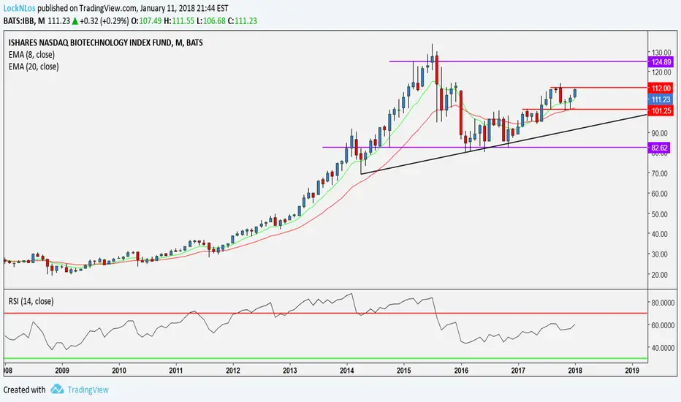Click the 40.00 price axis label
Image resolution: width=681 pixels, height=402 pixels.
(x=660, y=234)
